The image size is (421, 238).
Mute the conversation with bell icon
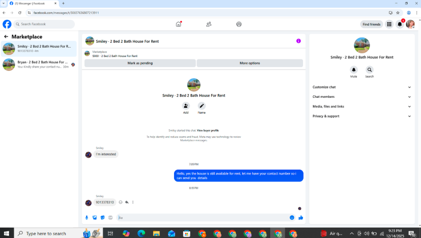pyautogui.click(x=353, y=70)
